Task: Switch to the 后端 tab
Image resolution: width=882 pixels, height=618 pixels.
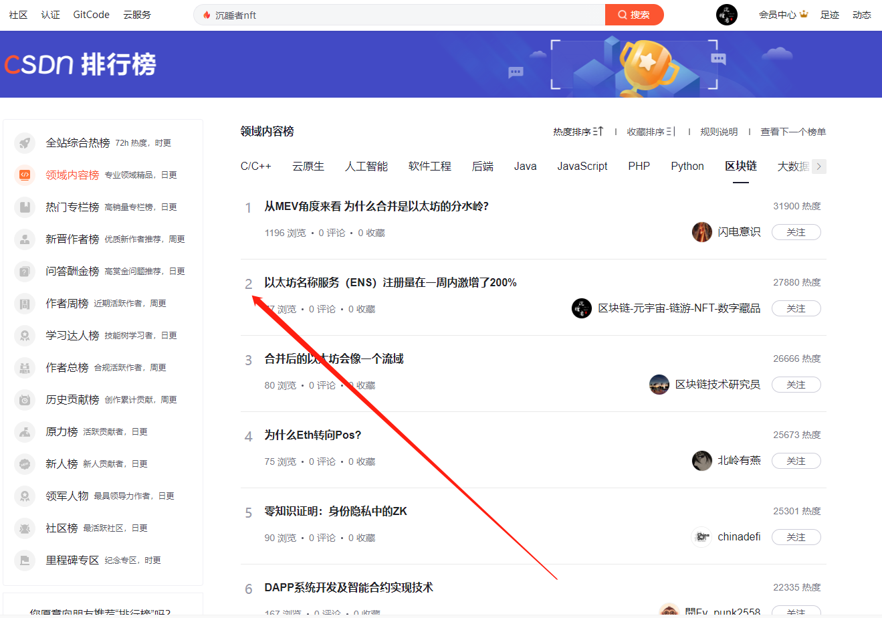Action: [483, 167]
